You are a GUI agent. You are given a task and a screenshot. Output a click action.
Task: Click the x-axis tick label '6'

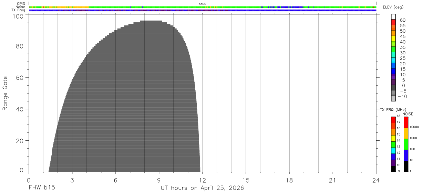tap(115, 181)
